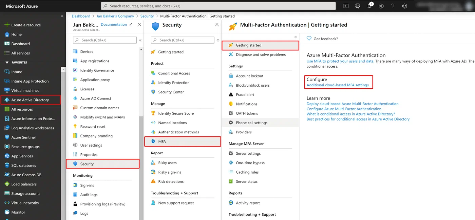The height and width of the screenshot is (220, 475).
Task: Close the Security pane
Action: tap(217, 25)
